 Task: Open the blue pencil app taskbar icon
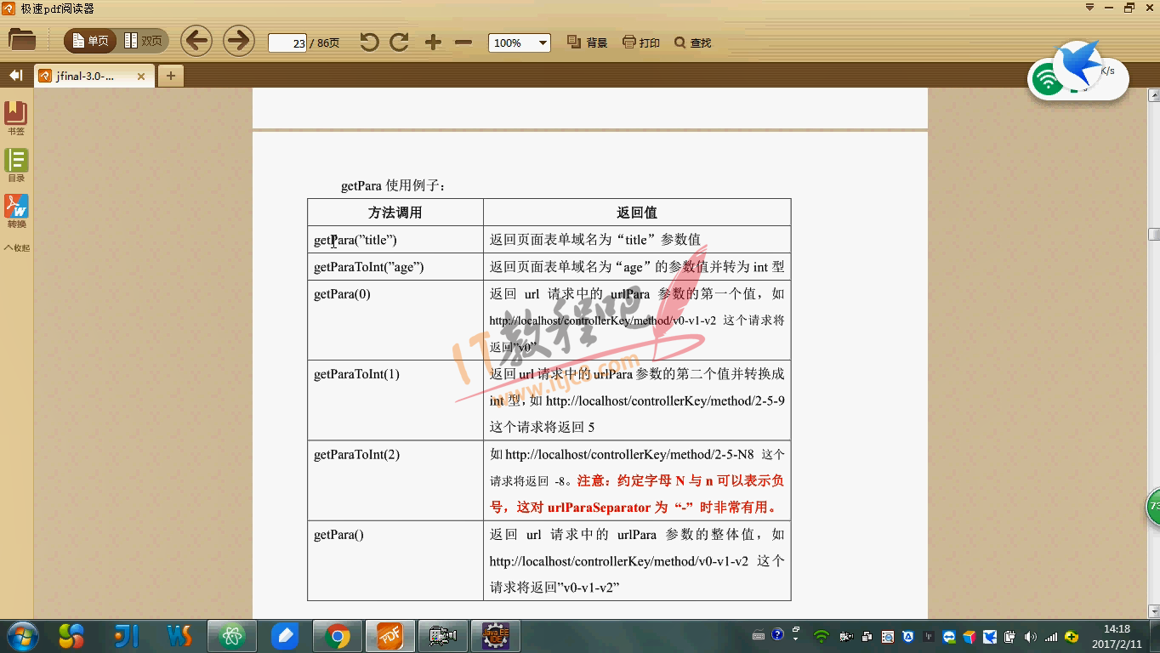pyautogui.click(x=285, y=636)
